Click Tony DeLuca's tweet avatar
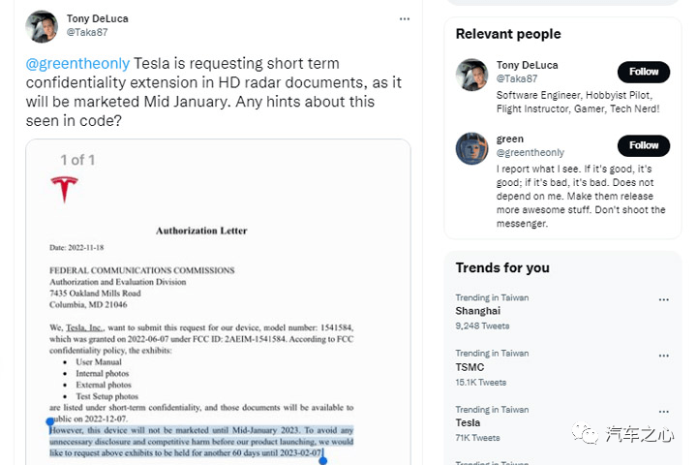697x465 pixels. (42, 26)
